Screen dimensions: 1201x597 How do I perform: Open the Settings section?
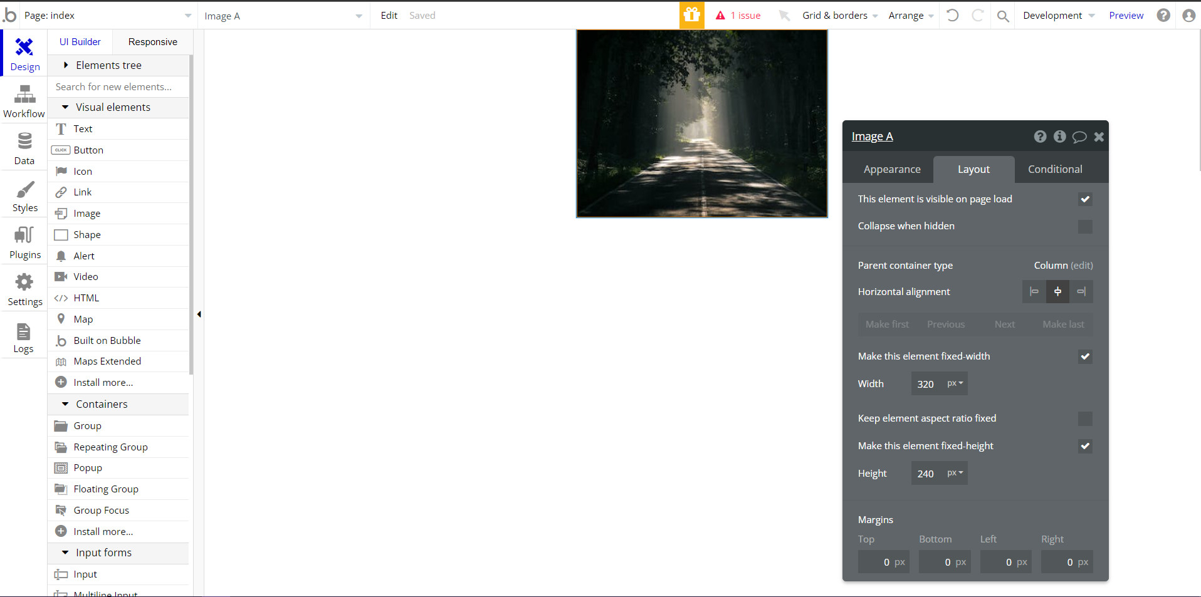[24, 289]
